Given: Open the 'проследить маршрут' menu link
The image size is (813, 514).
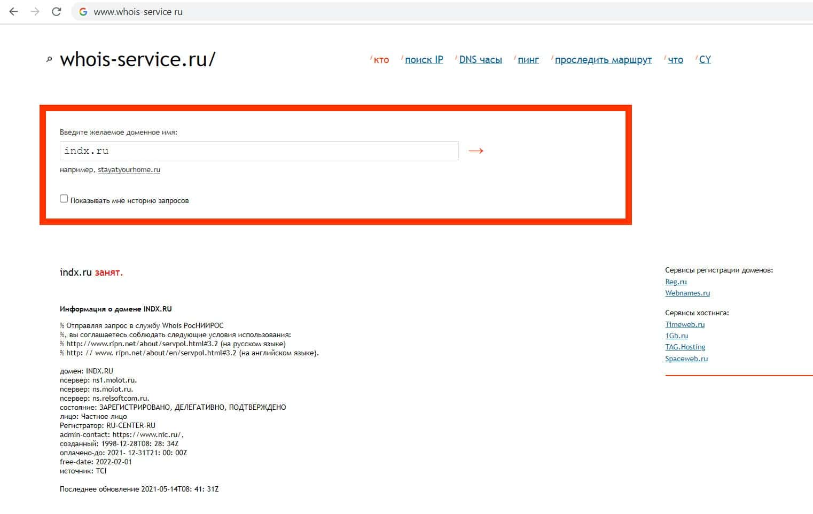Looking at the screenshot, I should tap(603, 60).
